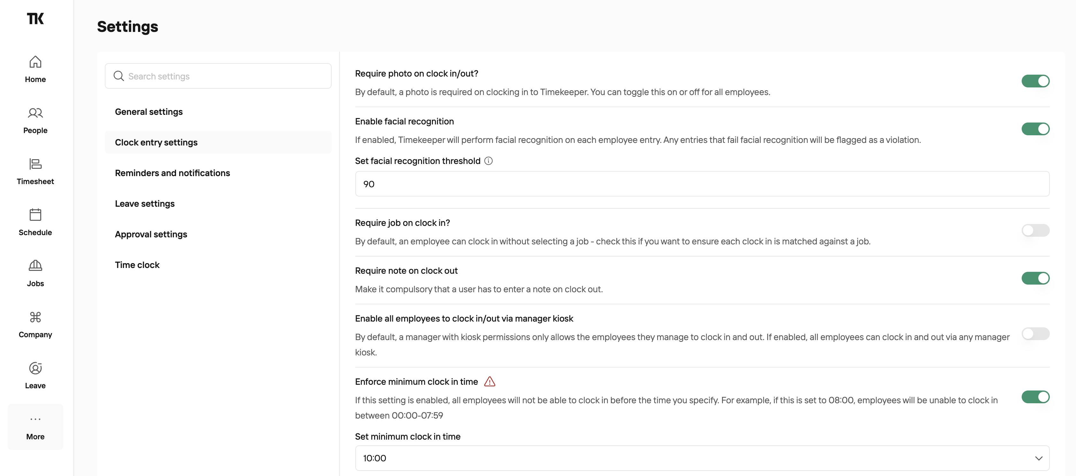
Task: Disable Require photo on clock in/out toggle
Action: pos(1035,81)
